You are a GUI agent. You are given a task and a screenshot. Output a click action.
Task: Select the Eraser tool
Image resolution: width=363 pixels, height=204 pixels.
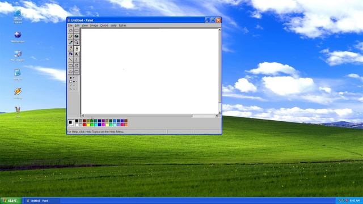pos(70,36)
